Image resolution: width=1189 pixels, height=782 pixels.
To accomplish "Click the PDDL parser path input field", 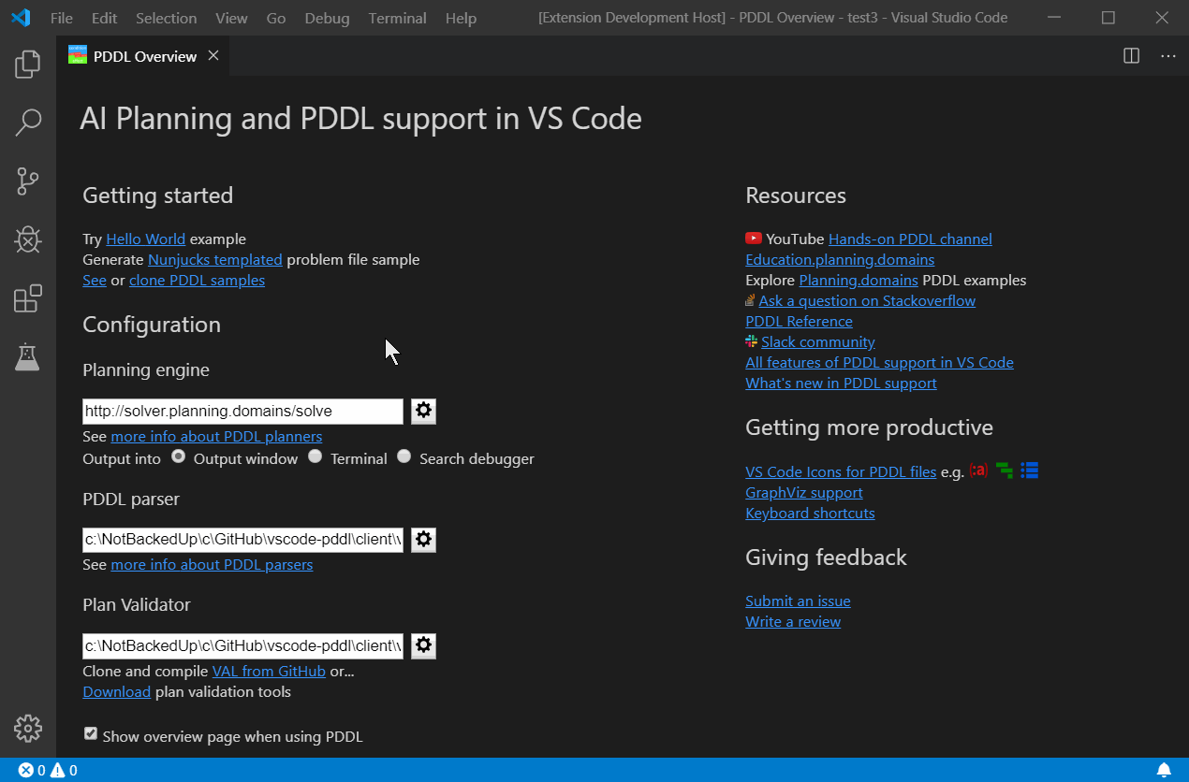I will [242, 540].
